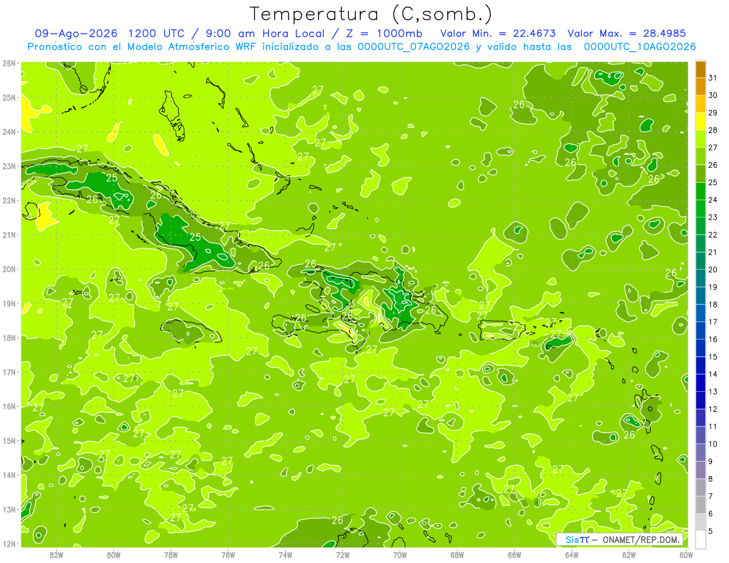This screenshot has width=729, height=563.
Task: Click the longitude label 74W
Action: [286, 554]
